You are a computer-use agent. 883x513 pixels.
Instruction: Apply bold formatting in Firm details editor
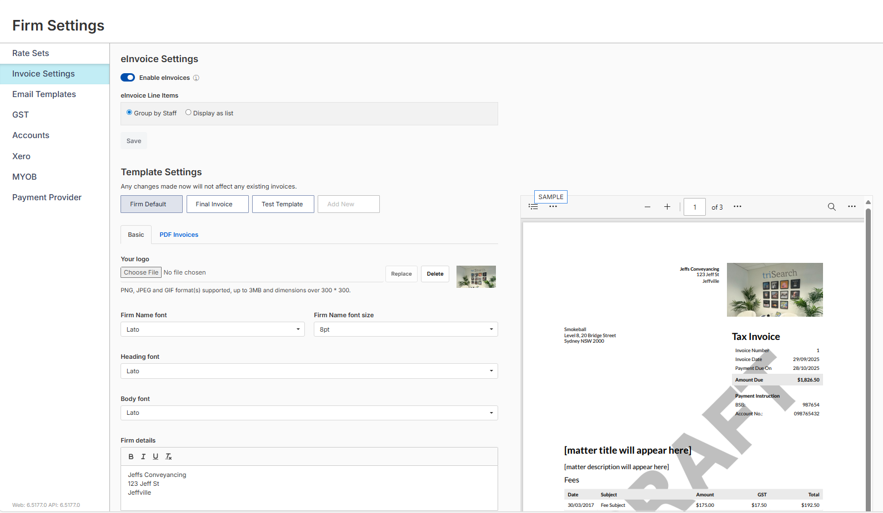[x=131, y=456]
